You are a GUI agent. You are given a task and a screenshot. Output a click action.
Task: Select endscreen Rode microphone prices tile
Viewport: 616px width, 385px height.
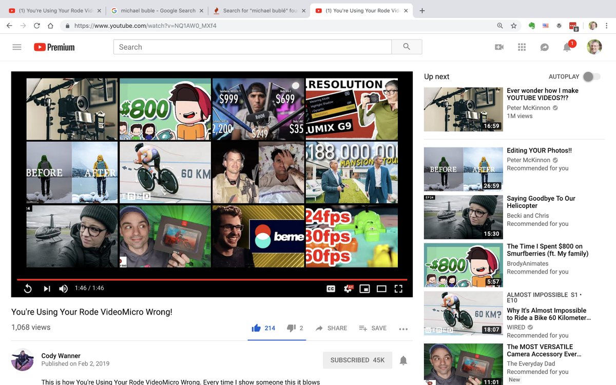point(259,109)
